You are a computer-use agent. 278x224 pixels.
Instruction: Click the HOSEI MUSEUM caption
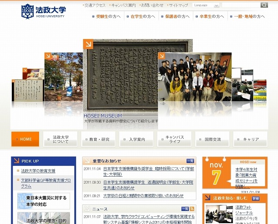coord(103,116)
